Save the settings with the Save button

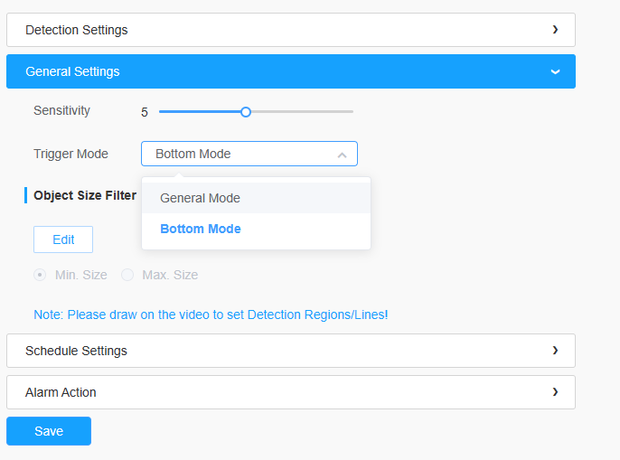[x=49, y=431]
